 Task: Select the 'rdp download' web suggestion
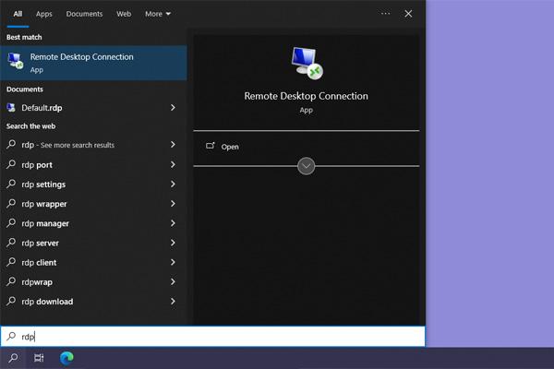tap(93, 302)
